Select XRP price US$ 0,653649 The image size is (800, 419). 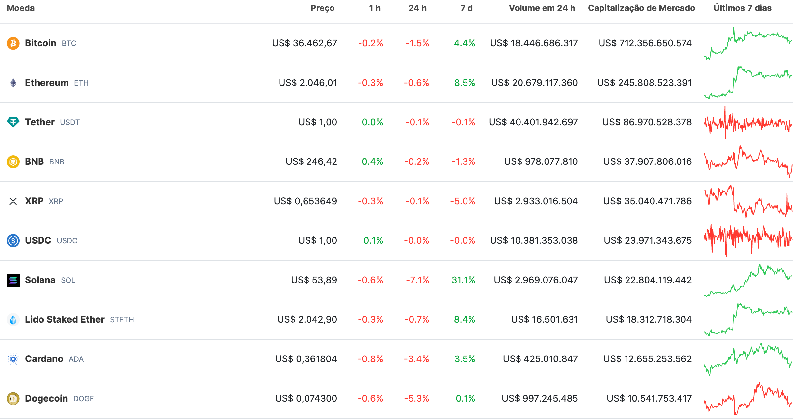(306, 201)
